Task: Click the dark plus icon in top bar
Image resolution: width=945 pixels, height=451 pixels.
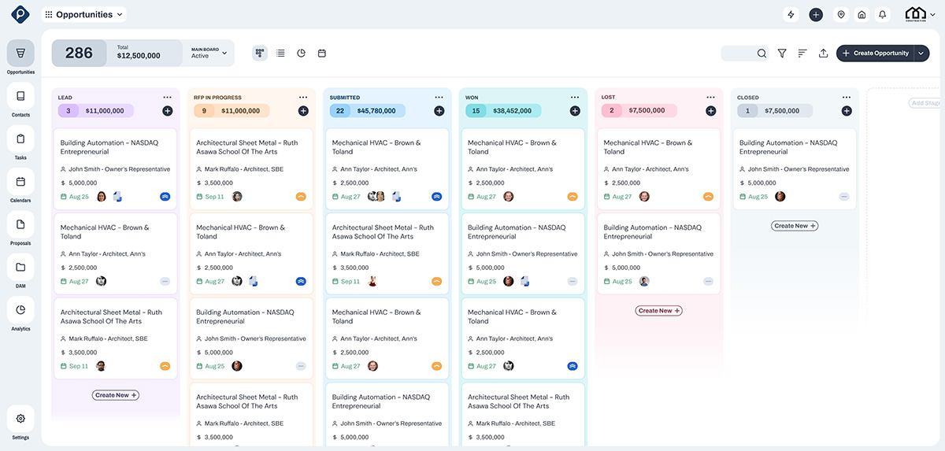Action: point(816,14)
